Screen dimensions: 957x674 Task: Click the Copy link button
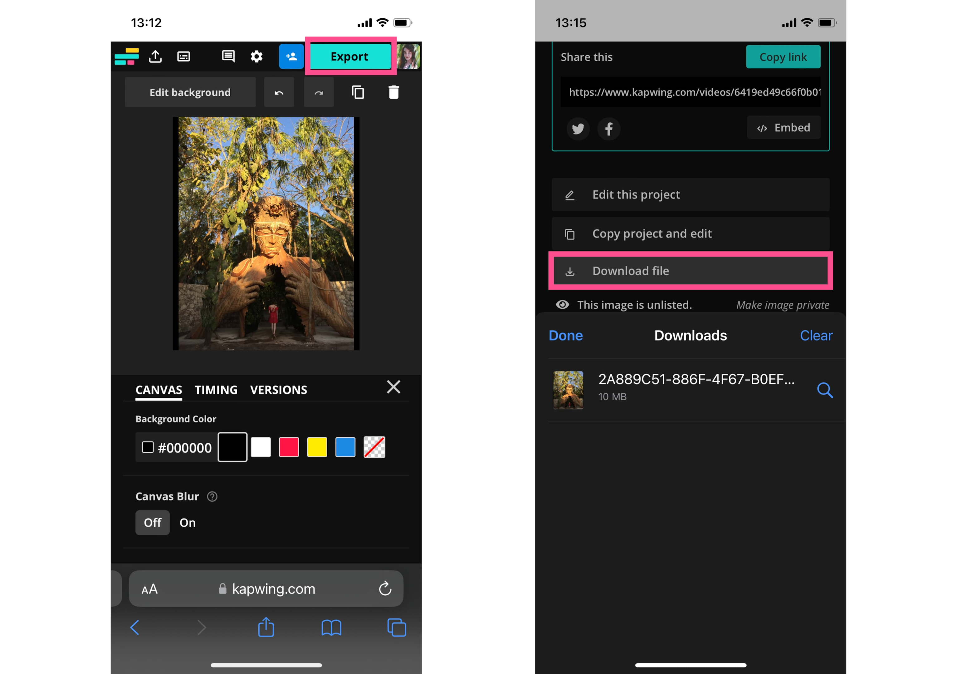tap(783, 57)
